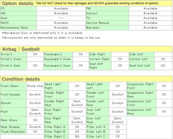Select the Airbag / Seatbelt section heading
This screenshot has width=173, height=139.
pos(21,49)
